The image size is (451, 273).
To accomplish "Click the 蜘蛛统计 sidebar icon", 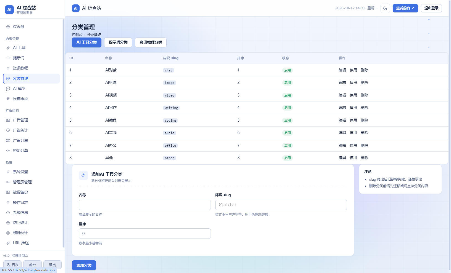I will pyautogui.click(x=8, y=233).
